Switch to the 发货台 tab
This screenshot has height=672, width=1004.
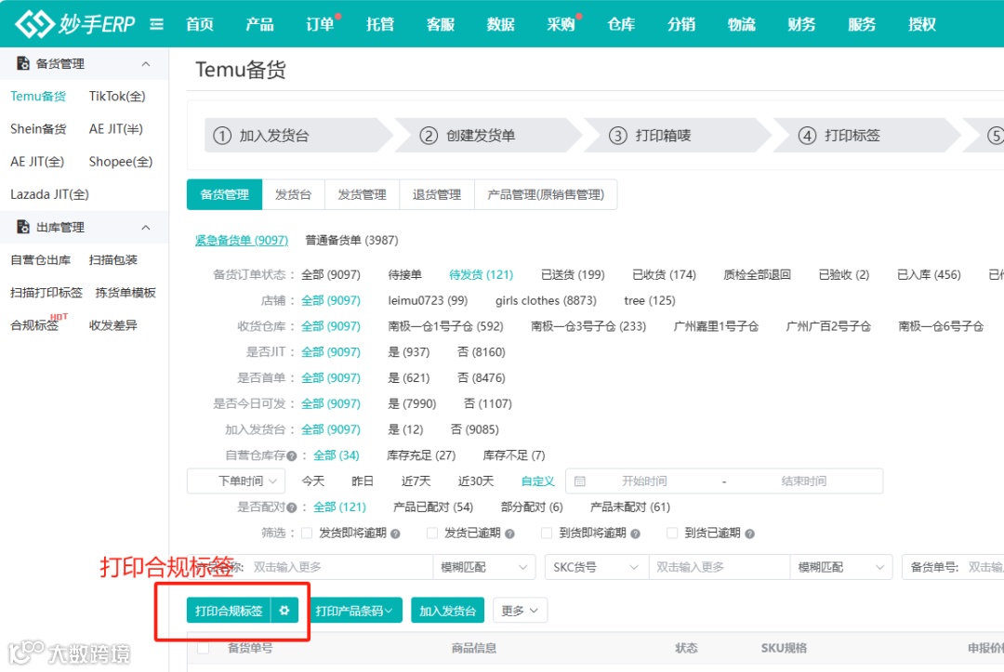pos(294,194)
